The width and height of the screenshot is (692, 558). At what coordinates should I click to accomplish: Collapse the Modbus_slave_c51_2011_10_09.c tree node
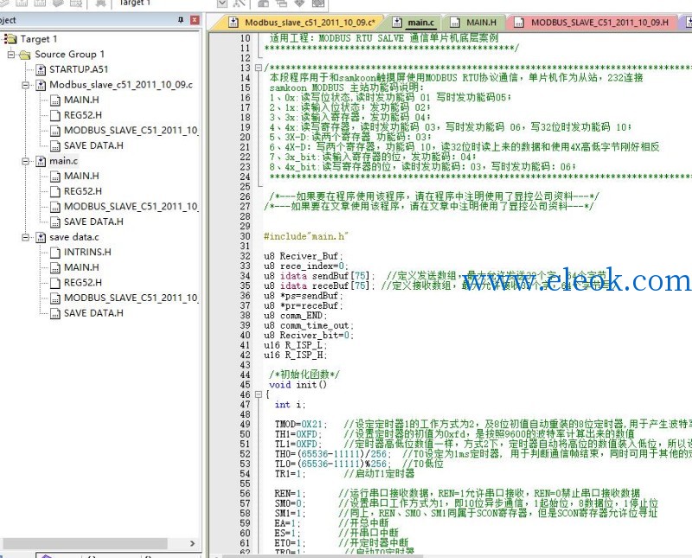[26, 85]
